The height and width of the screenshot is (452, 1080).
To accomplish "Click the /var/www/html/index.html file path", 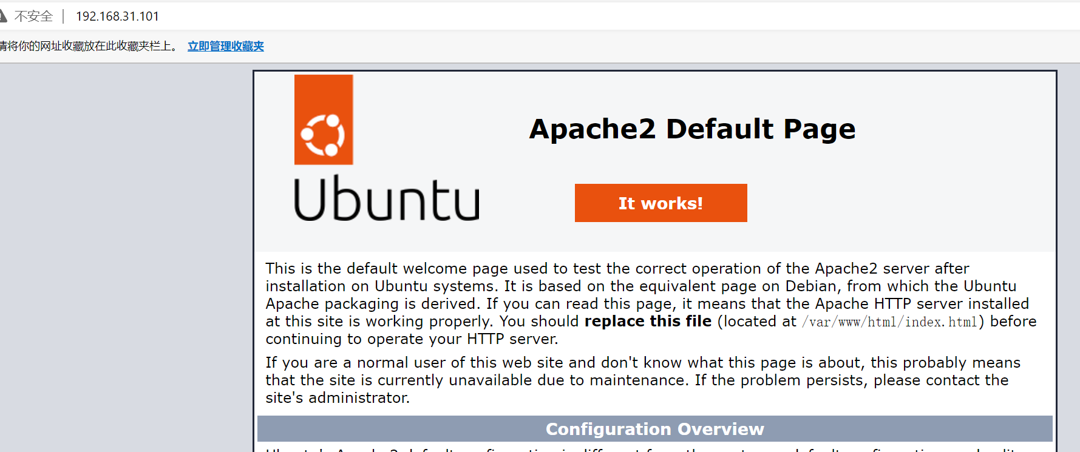I will pos(889,322).
